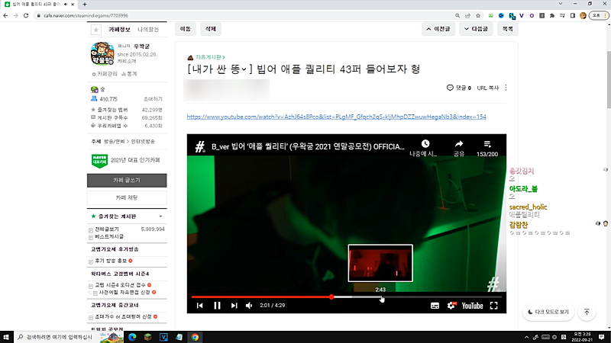Click 카페 채팅 chat button
The height and width of the screenshot is (343, 611).
(127, 197)
